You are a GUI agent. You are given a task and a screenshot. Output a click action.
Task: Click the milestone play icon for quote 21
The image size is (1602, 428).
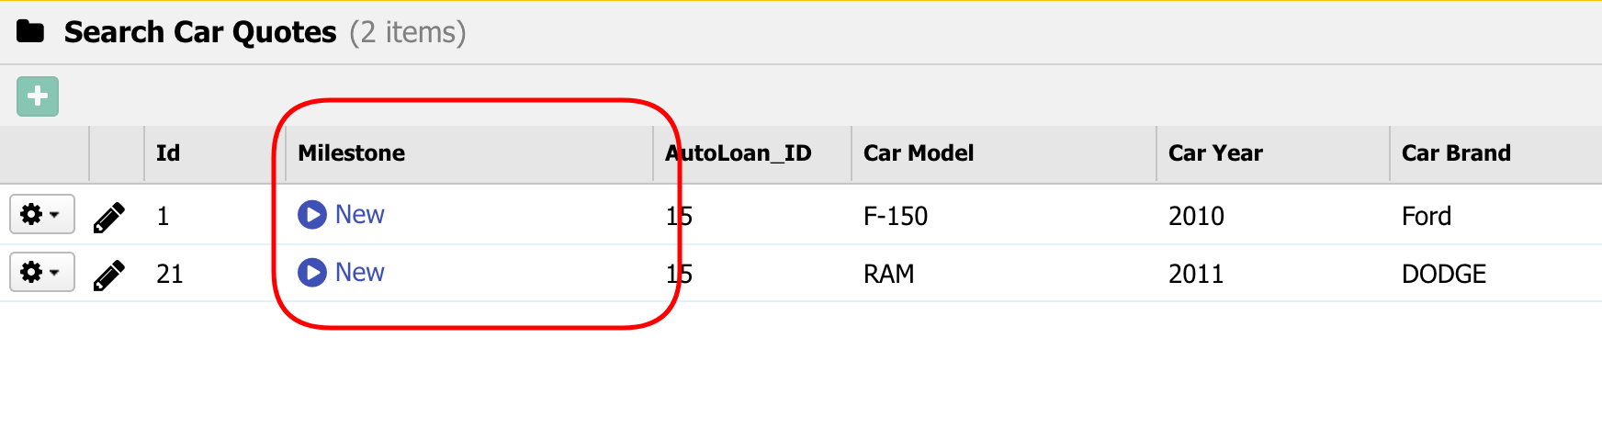coord(312,273)
